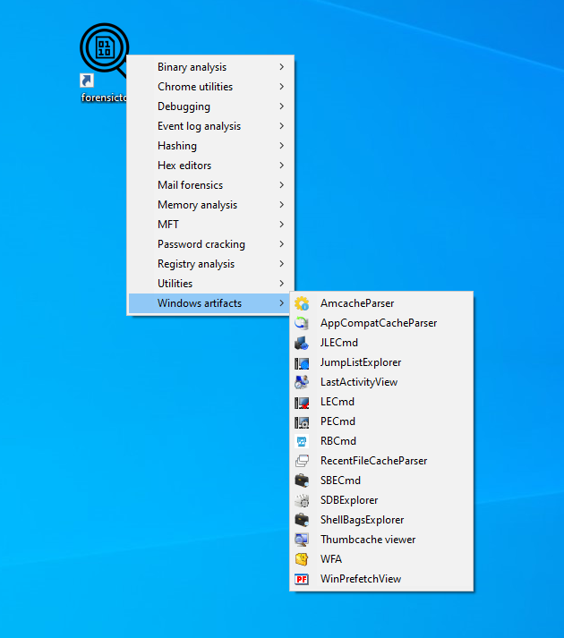Launch WinPrefetchView from the submenu
The width and height of the screenshot is (564, 638).
pos(381,579)
